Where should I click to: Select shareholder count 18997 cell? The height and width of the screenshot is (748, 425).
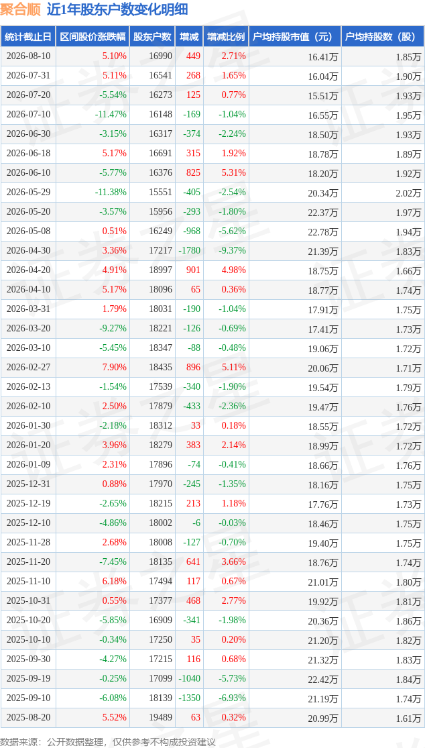point(152,270)
